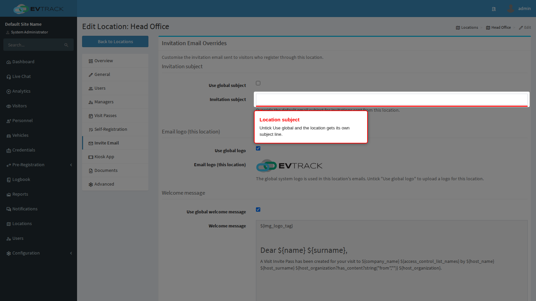Click the Advanced settings gear icon
The width and height of the screenshot is (536, 301).
point(91,185)
